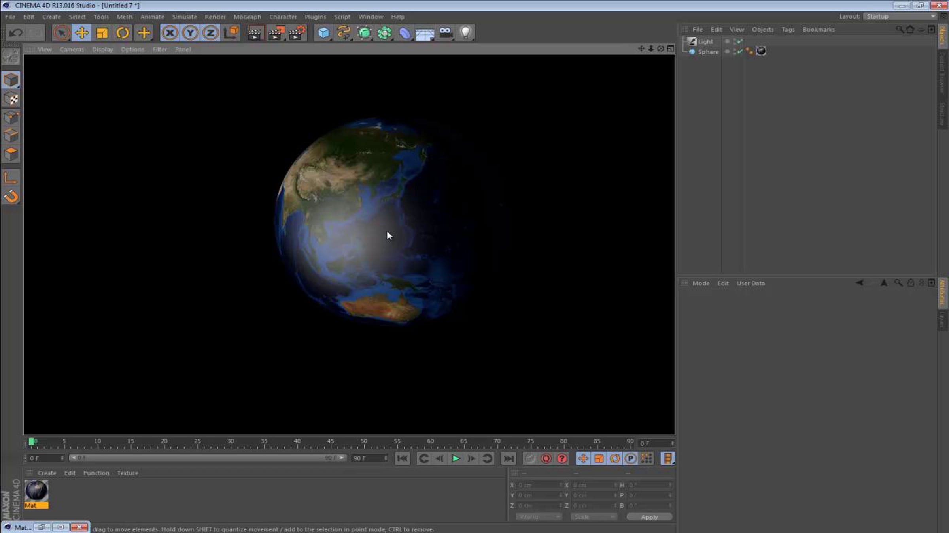Open viewport Cameras menu
949x533 pixels.
click(x=72, y=49)
